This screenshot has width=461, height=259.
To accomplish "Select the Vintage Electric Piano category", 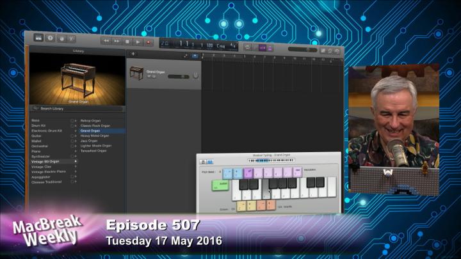I will [49, 172].
